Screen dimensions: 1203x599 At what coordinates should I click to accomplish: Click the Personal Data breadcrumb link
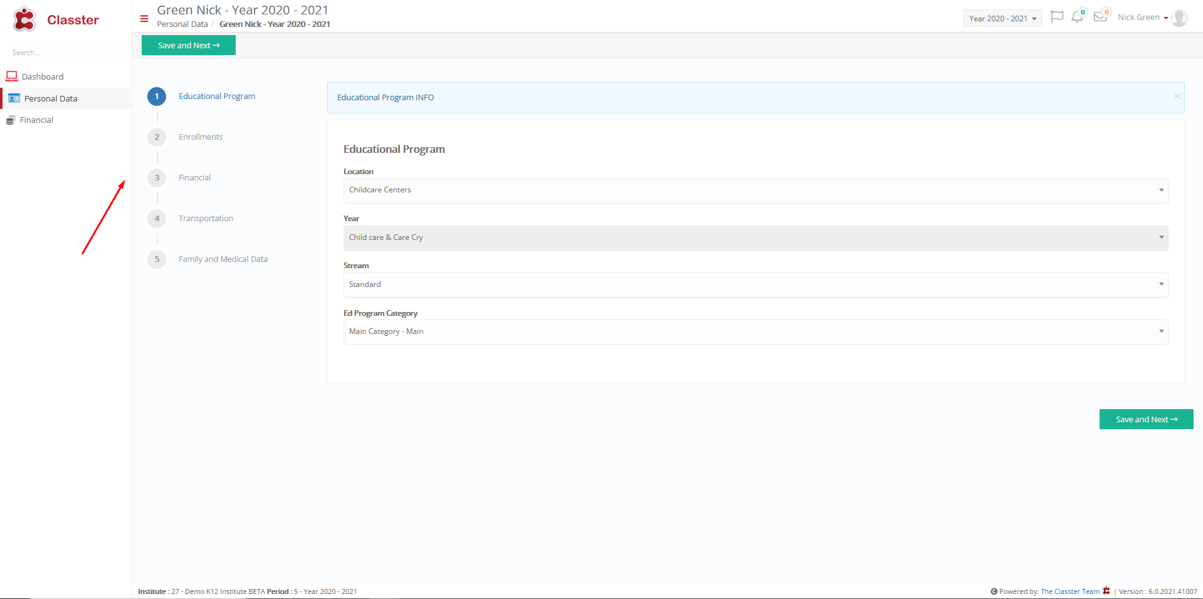(182, 24)
